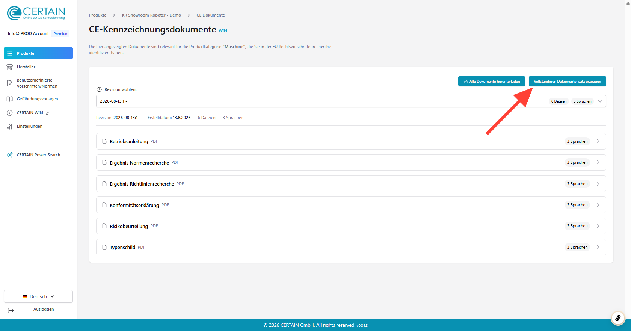Screen dimensions: 631x331
Task: Click Risikobeurteilung document title
Action: click(129, 226)
